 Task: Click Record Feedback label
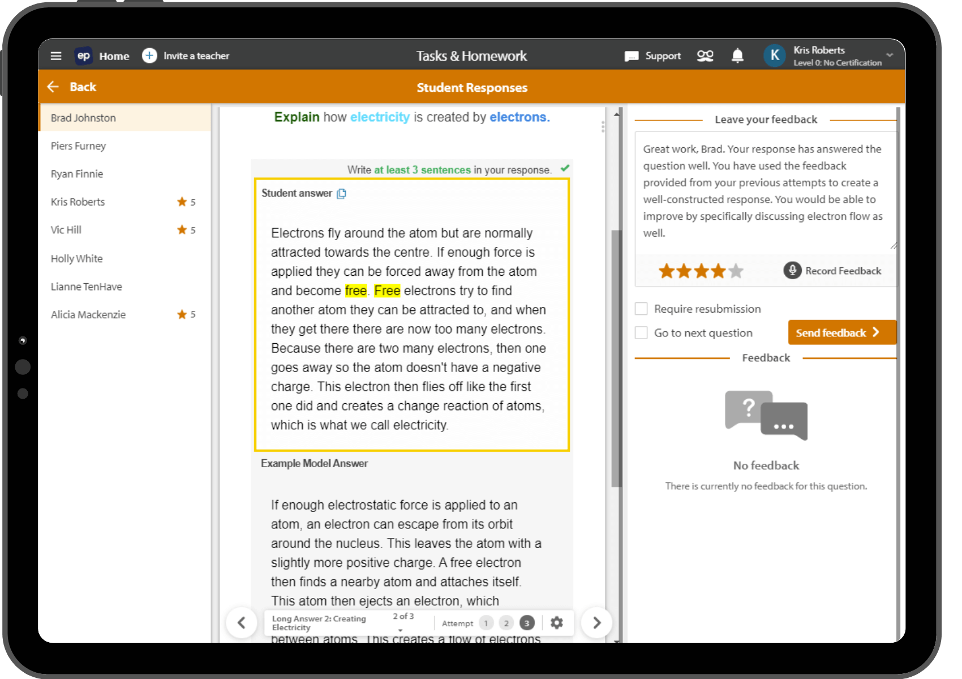[843, 271]
